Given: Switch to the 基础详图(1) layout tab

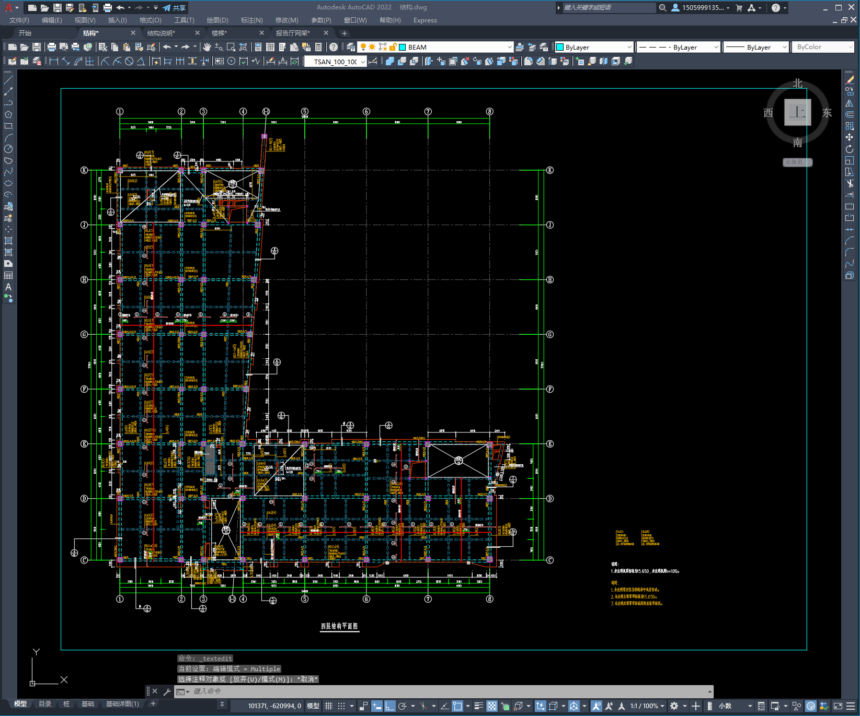Looking at the screenshot, I should point(122,704).
